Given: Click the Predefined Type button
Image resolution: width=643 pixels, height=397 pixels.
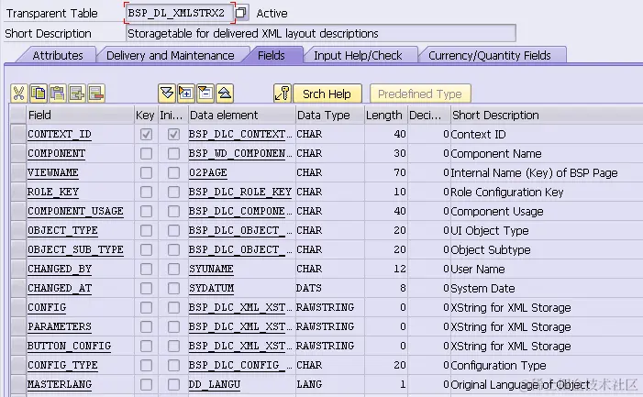Looking at the screenshot, I should click(x=420, y=94).
